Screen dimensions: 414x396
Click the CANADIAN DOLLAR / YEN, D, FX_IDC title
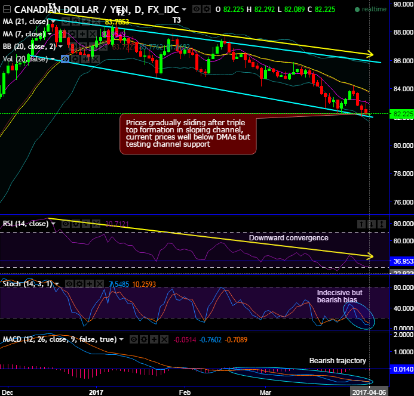(x=97, y=10)
